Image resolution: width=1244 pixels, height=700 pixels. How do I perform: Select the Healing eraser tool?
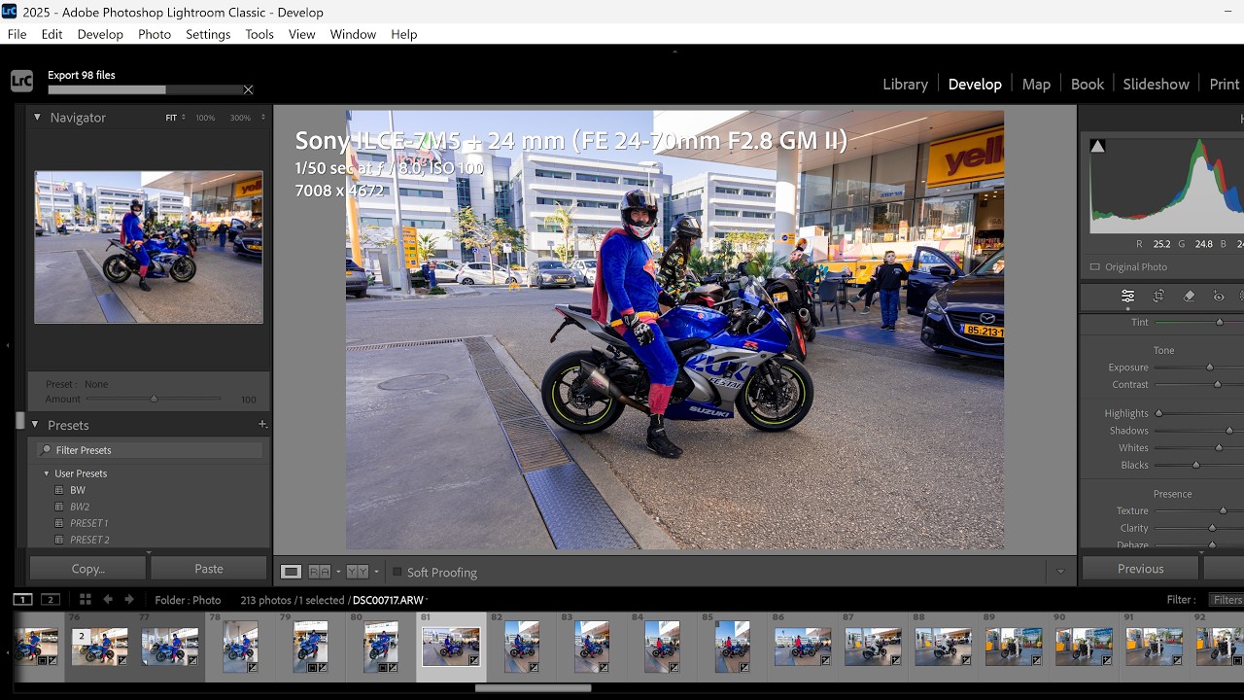(x=1189, y=297)
